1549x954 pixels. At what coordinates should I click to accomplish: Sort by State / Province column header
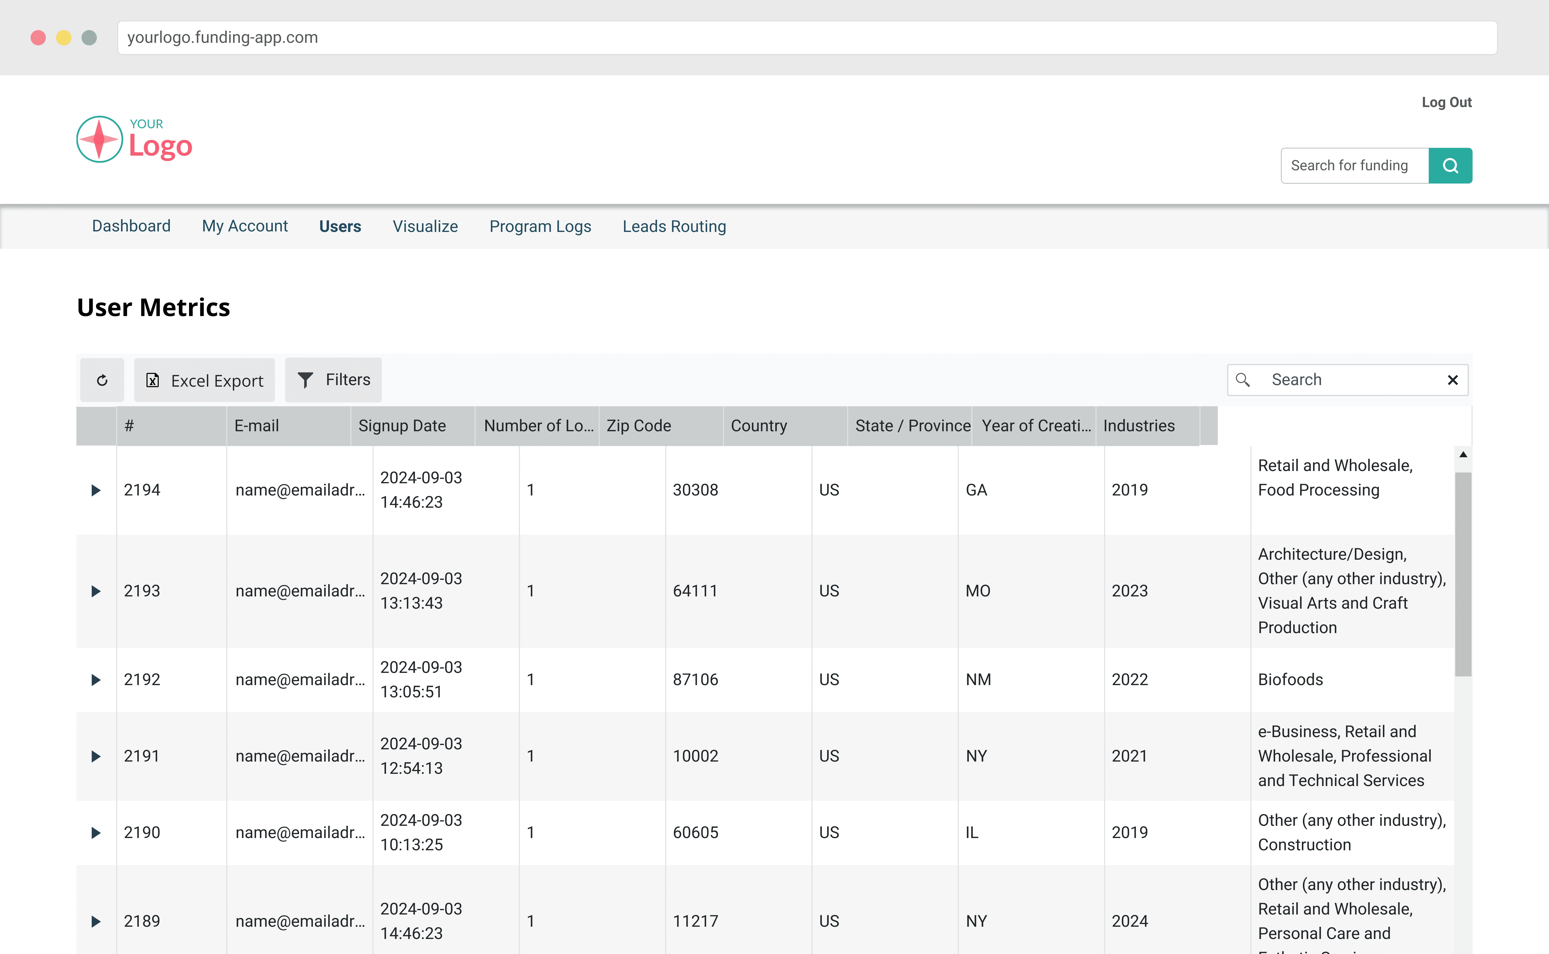(x=910, y=426)
